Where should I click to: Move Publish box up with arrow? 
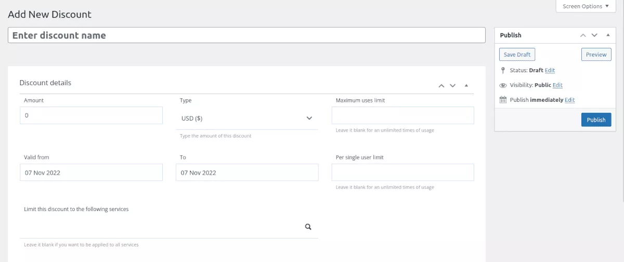click(x=583, y=35)
